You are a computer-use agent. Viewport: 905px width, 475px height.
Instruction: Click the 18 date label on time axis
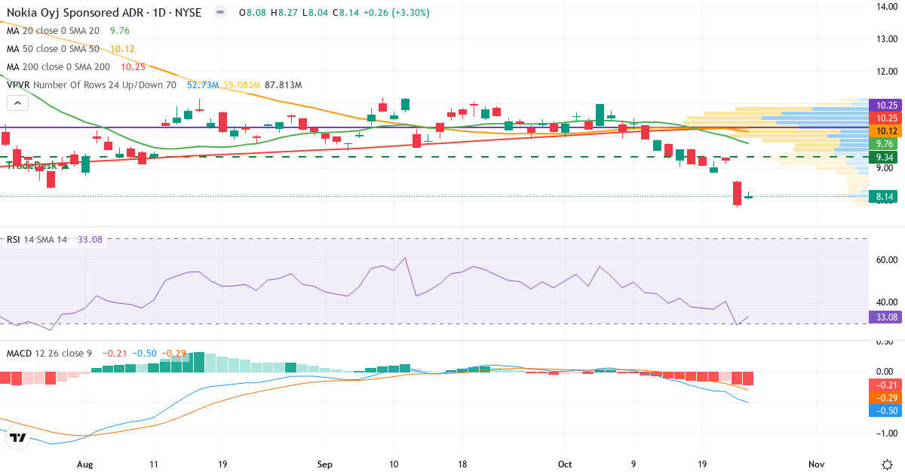coord(462,464)
